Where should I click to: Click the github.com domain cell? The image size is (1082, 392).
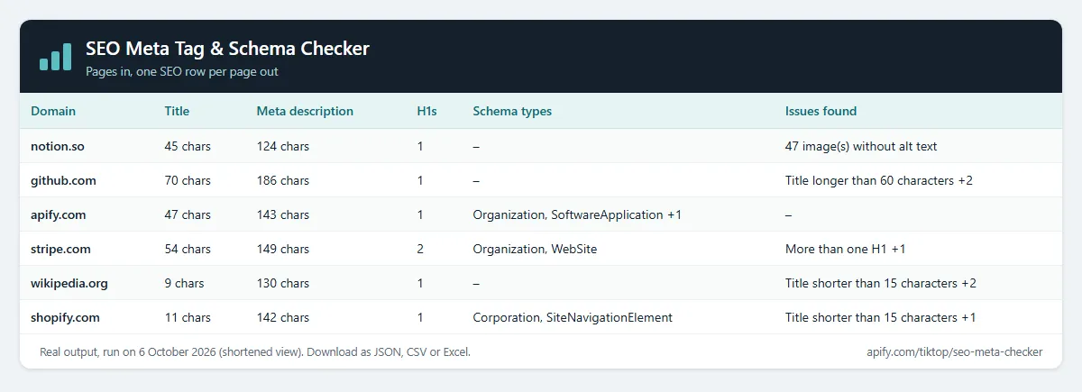(63, 180)
